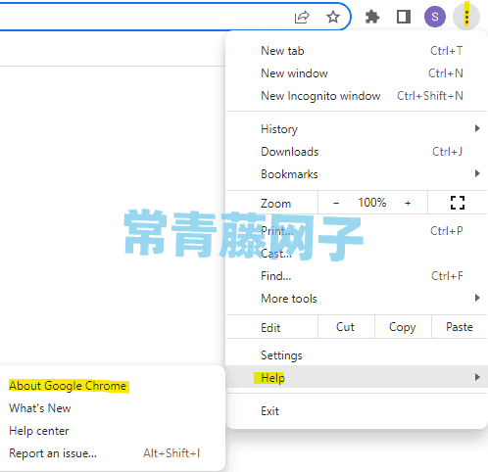Select About Google Chrome
The height and width of the screenshot is (472, 488).
(x=113, y=386)
